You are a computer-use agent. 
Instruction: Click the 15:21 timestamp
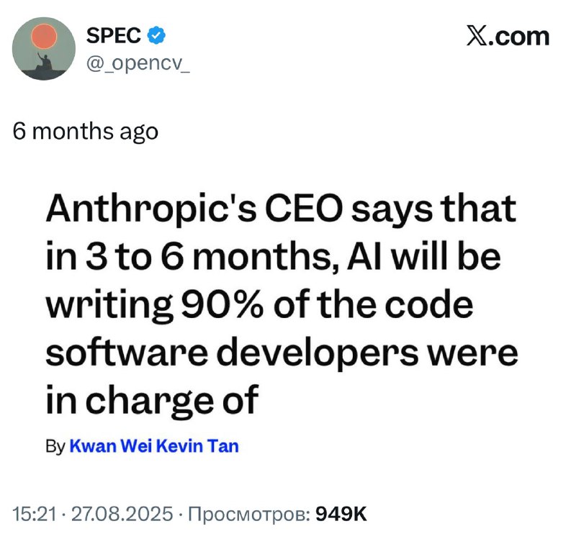[x=35, y=514]
